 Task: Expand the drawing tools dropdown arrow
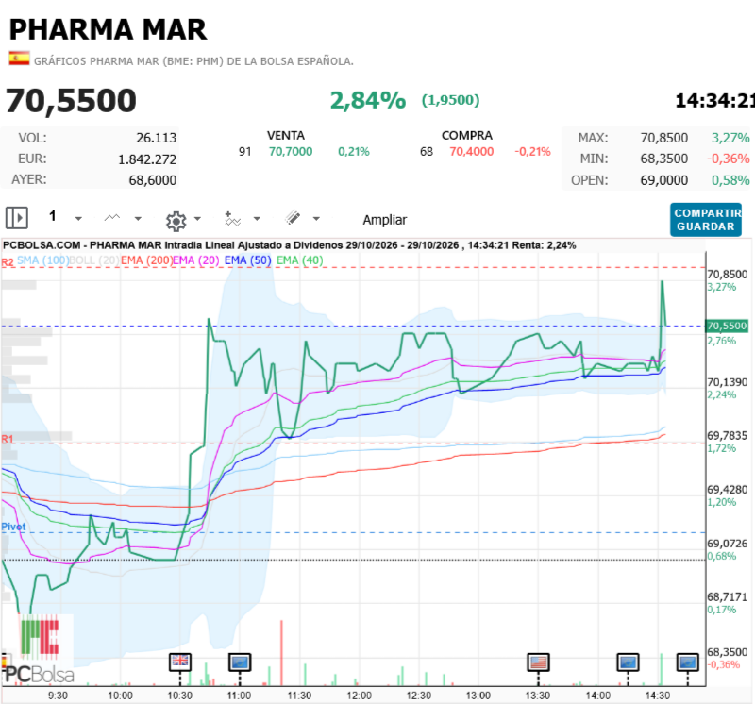316,219
